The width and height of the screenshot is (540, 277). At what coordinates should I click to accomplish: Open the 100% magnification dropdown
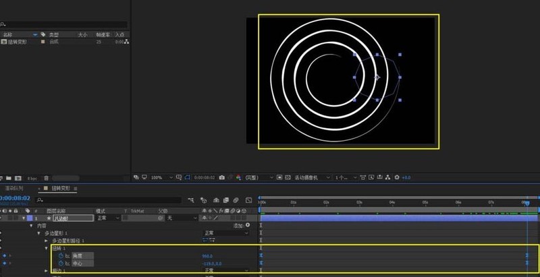pyautogui.click(x=162, y=178)
